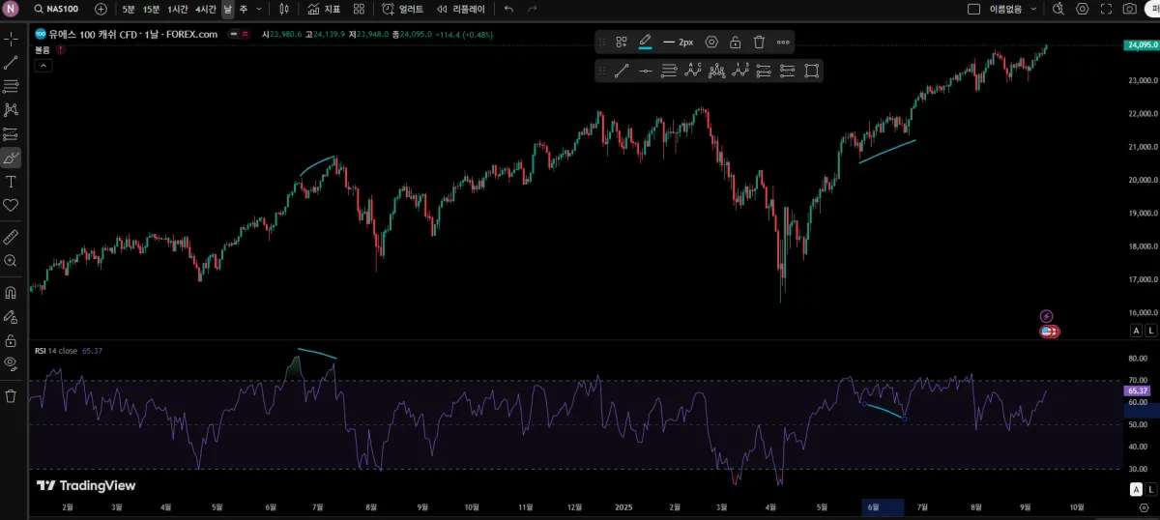The width and height of the screenshot is (1160, 520).
Task: Select the Text tool in left sidebar
Action: 11,182
